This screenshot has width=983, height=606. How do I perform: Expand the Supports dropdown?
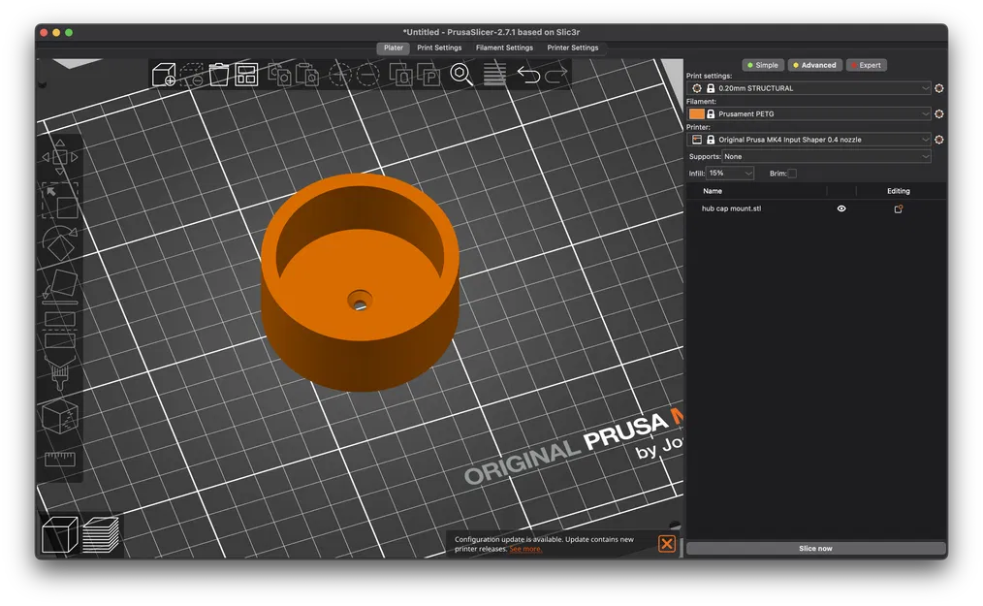click(x=826, y=156)
